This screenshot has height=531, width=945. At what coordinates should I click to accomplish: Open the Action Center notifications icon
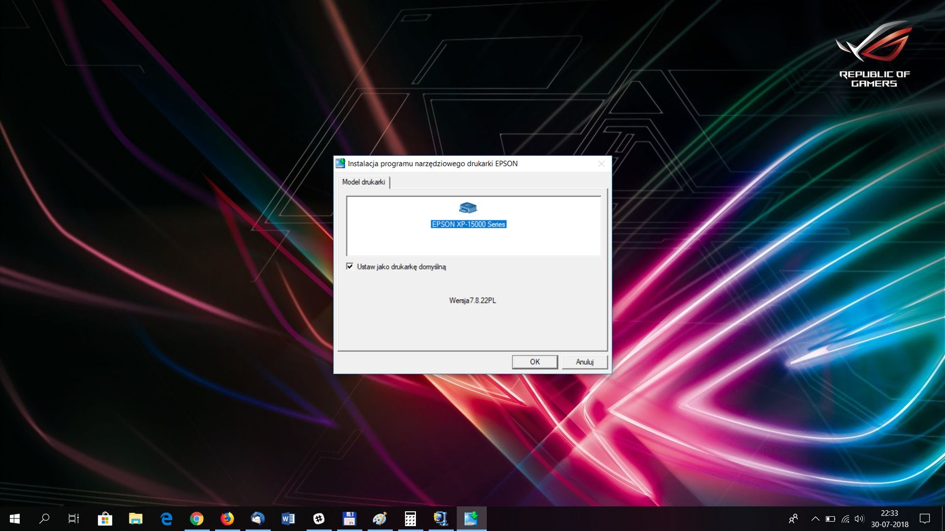(925, 518)
